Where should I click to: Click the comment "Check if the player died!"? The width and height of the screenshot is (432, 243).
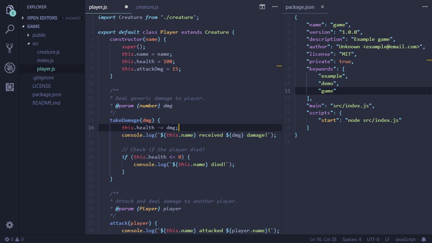click(163, 150)
